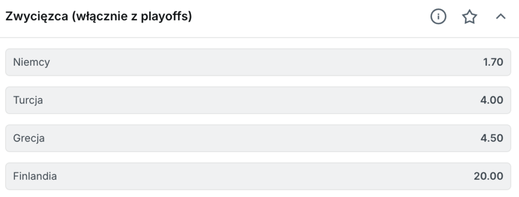Select the Grecja outcome row

258,138
